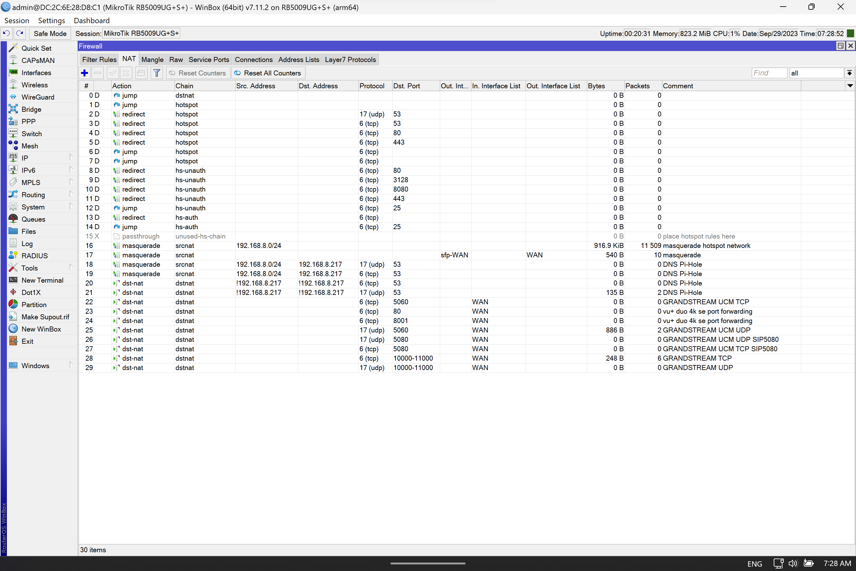Viewport: 856px width, 571px height.
Task: Open New Terminal from the sidebar
Action: pyautogui.click(x=43, y=280)
